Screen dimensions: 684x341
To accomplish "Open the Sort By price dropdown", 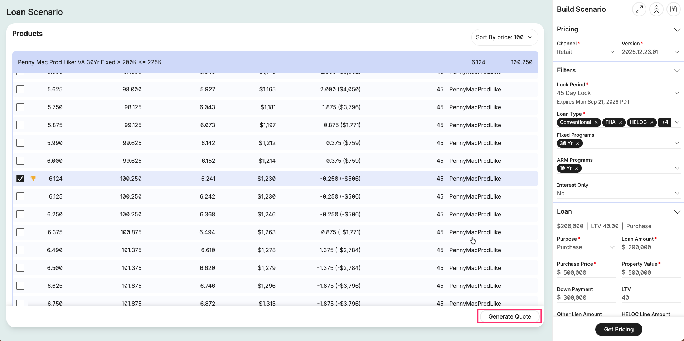I will point(504,37).
